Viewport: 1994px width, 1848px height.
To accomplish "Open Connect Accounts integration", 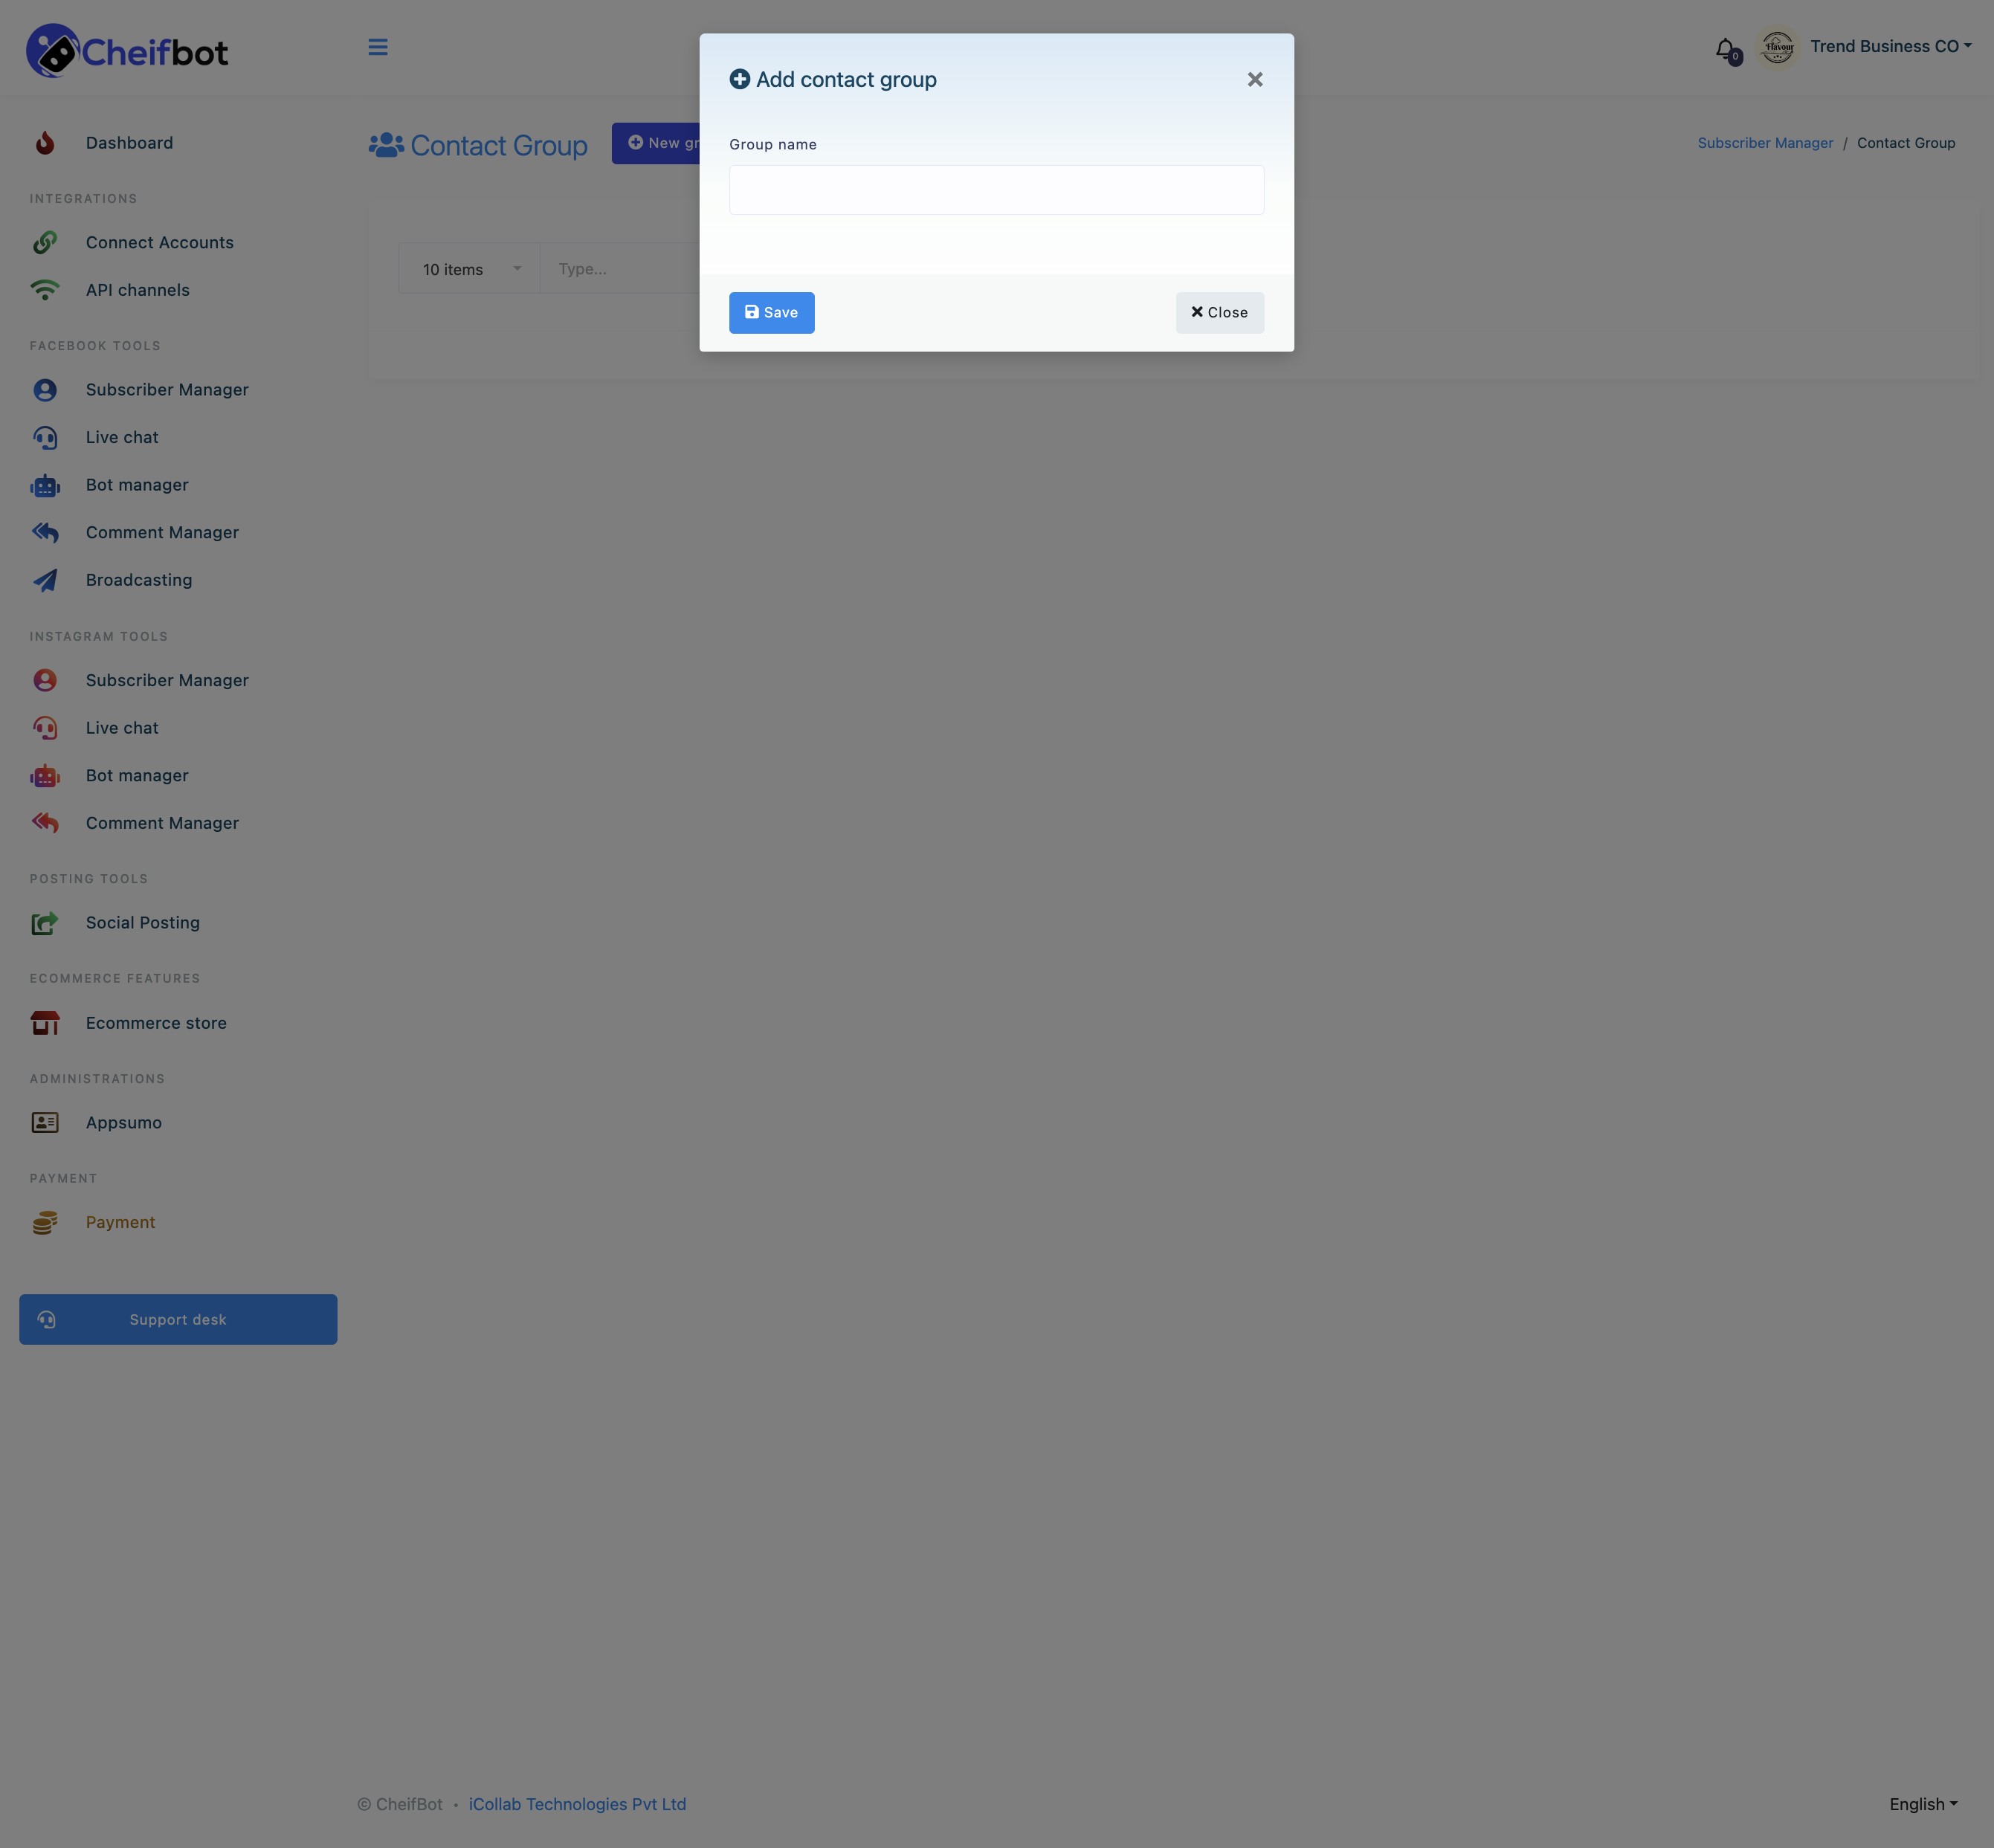I will [x=158, y=243].
